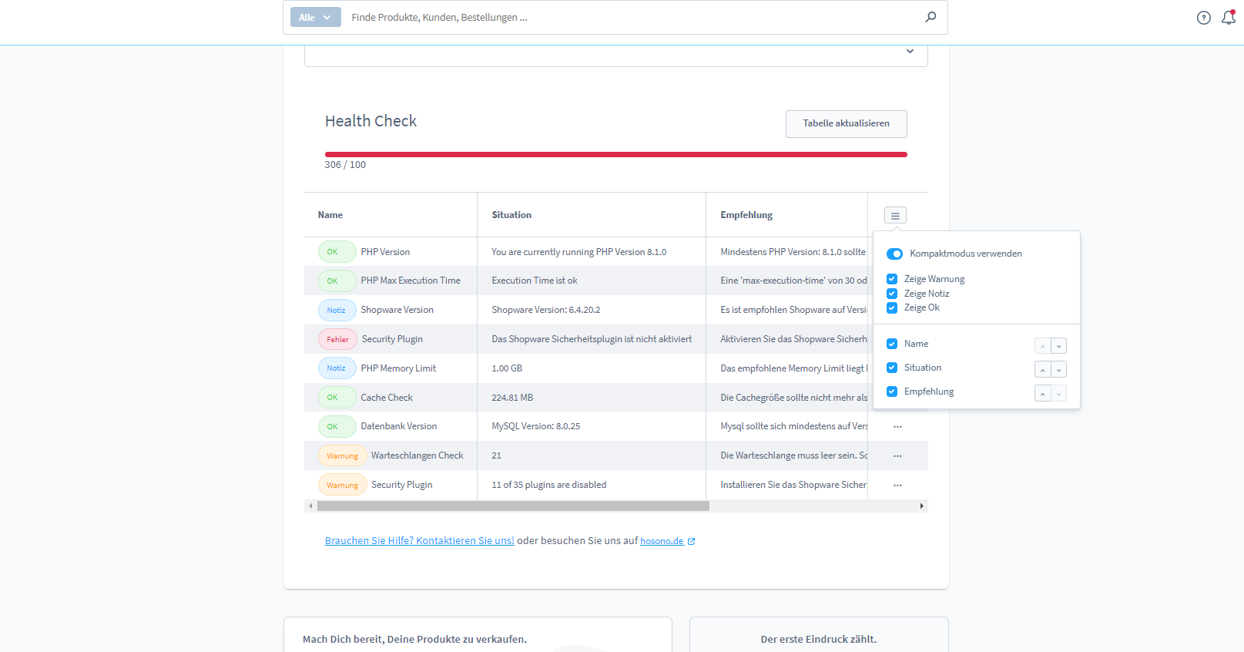Move Situation column up
Viewport: 1244px width, 652px height.
coord(1042,370)
